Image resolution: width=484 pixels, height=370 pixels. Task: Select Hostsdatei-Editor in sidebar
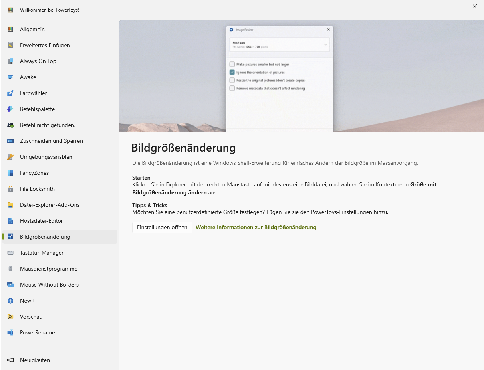pos(60,221)
